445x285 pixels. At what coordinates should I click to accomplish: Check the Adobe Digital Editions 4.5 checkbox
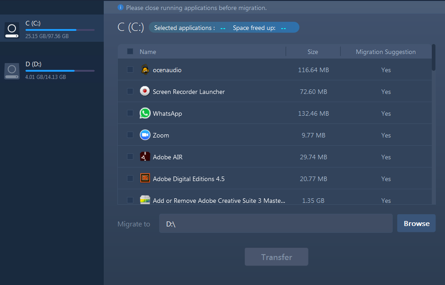pos(130,178)
